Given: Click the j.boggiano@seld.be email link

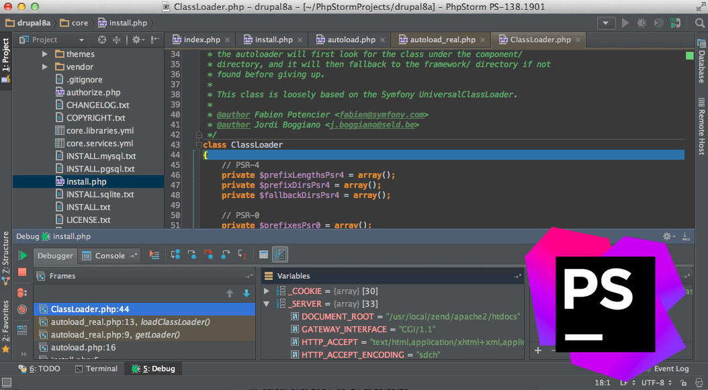Looking at the screenshot, I should click(371, 125).
